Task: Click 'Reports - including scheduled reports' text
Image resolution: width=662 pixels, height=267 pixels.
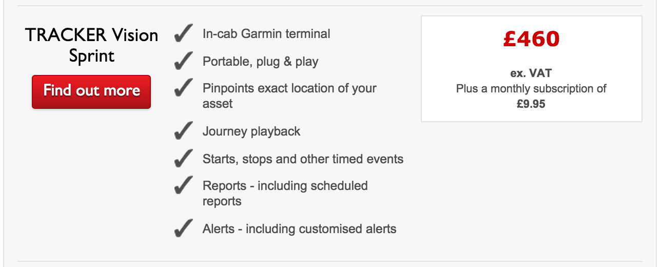Action: 285,193
